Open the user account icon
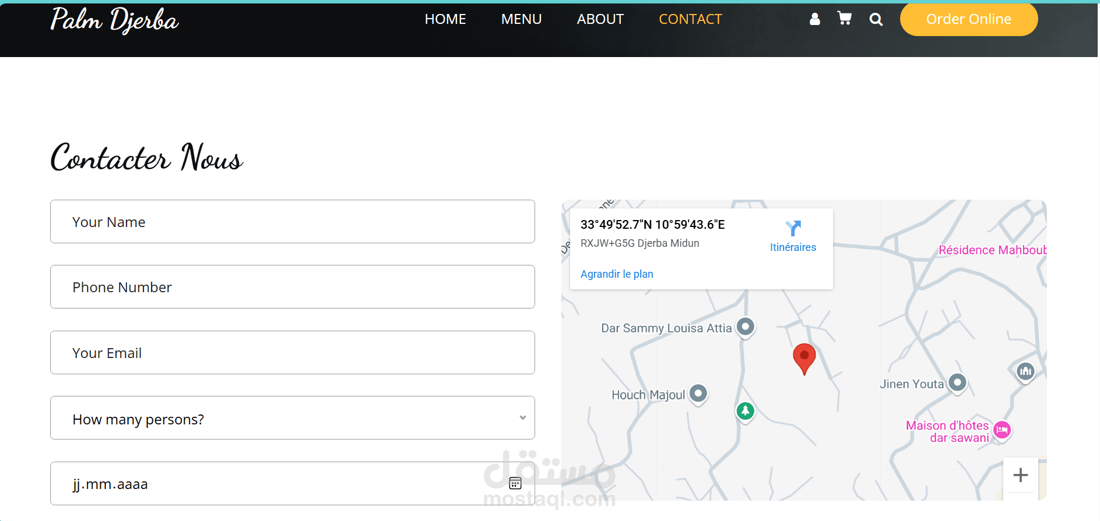The image size is (1100, 521). coord(814,19)
